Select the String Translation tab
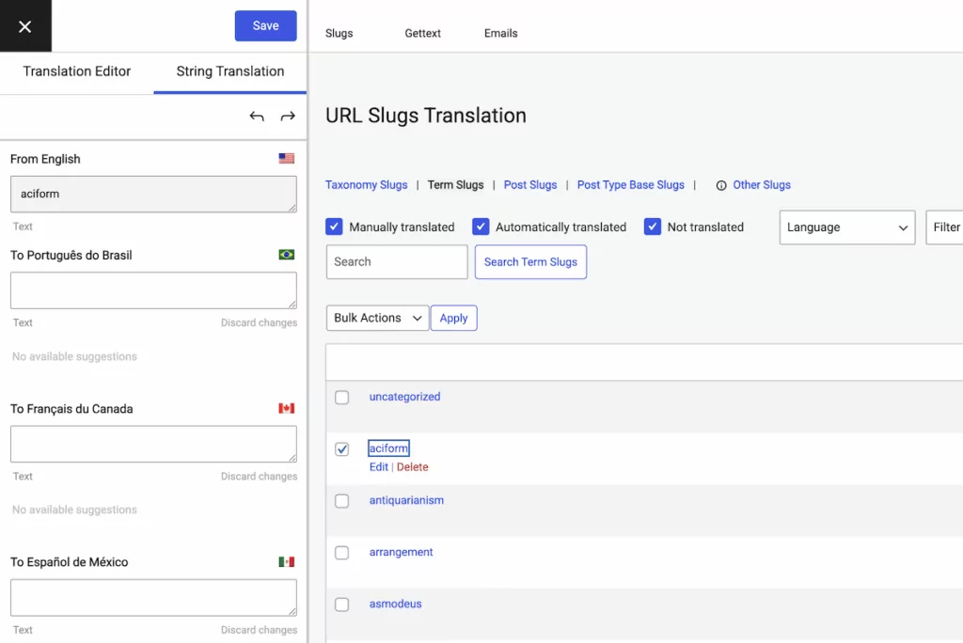Viewport: 963px width, 643px height. 230,71
